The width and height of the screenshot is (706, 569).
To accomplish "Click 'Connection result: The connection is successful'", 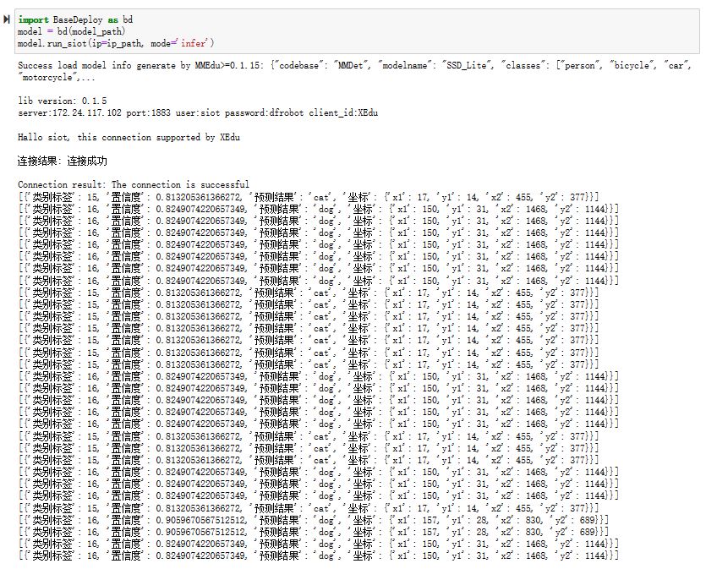I will [x=134, y=184].
